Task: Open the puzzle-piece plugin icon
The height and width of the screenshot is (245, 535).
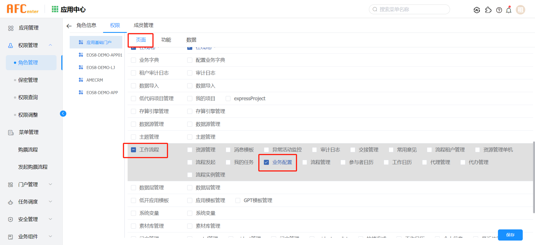Action: click(488, 10)
